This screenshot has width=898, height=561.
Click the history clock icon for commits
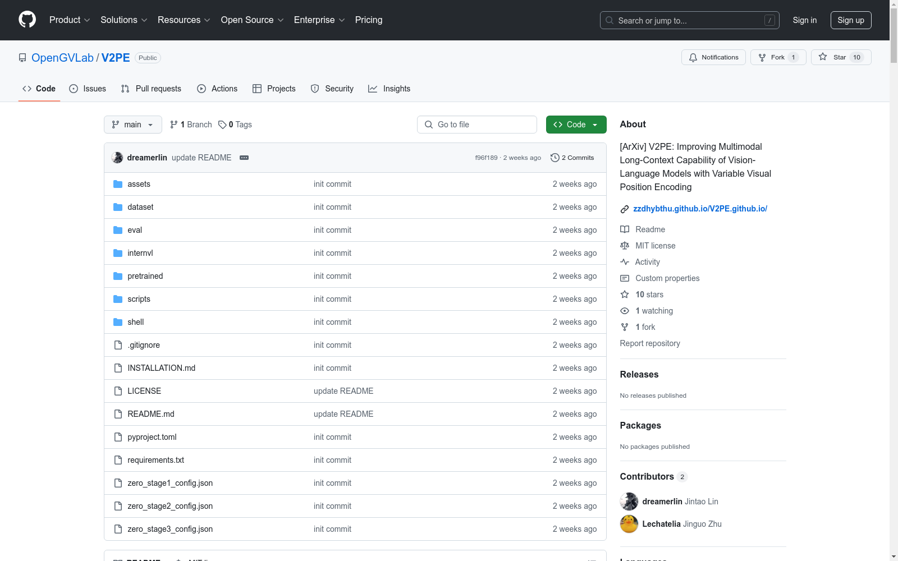coord(555,158)
